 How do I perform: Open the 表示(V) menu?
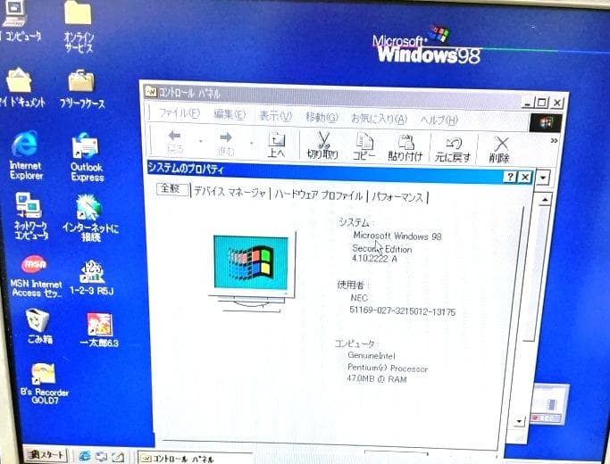(275, 115)
